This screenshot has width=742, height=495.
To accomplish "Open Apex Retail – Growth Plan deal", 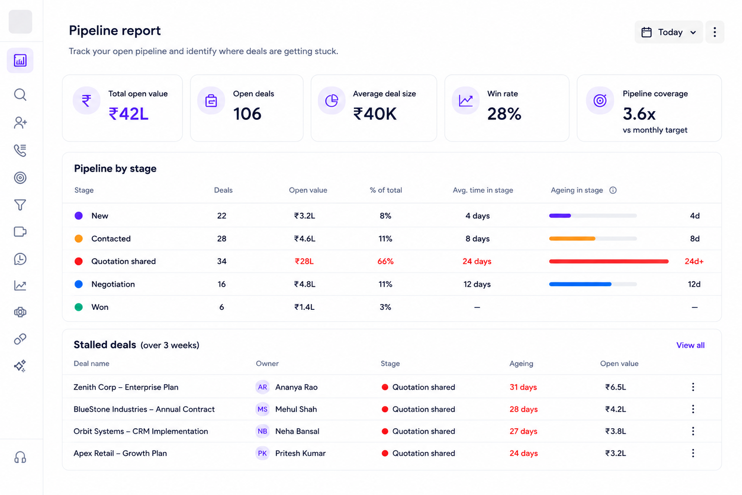I will tap(120, 453).
